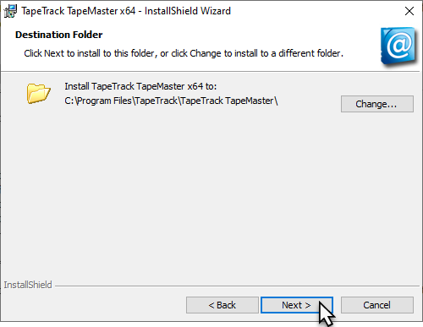This screenshot has height=327, width=423.
Task: Click the 'Install TapeTrack TapeMaster x64 to:' label
Action: 140,86
